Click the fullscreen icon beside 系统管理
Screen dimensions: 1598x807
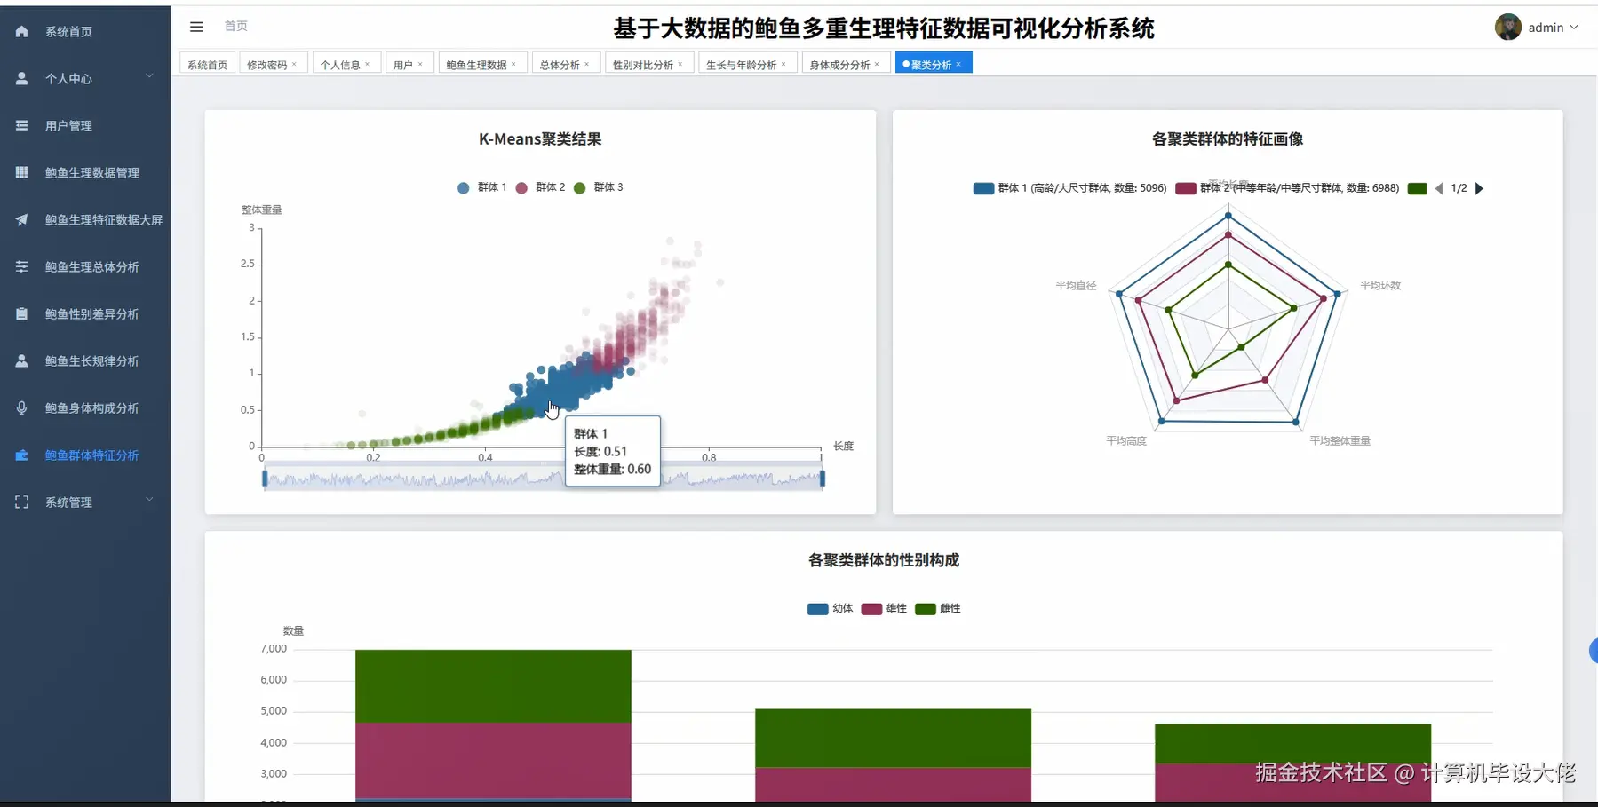[21, 502]
